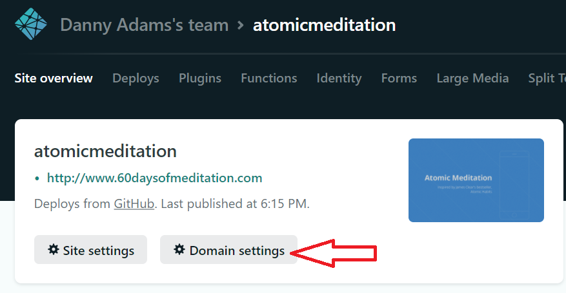Open the Plugins tab
The image size is (566, 293).
point(200,79)
